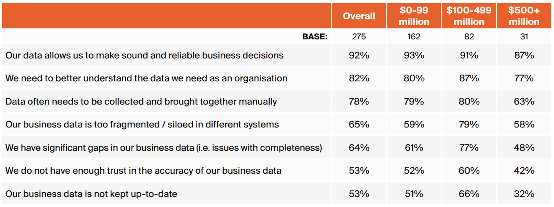
Task: Select the overall base value 275
Action: point(359,37)
